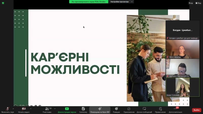Open the meeting Summary icon
The image size is (203, 114).
coord(83,109)
